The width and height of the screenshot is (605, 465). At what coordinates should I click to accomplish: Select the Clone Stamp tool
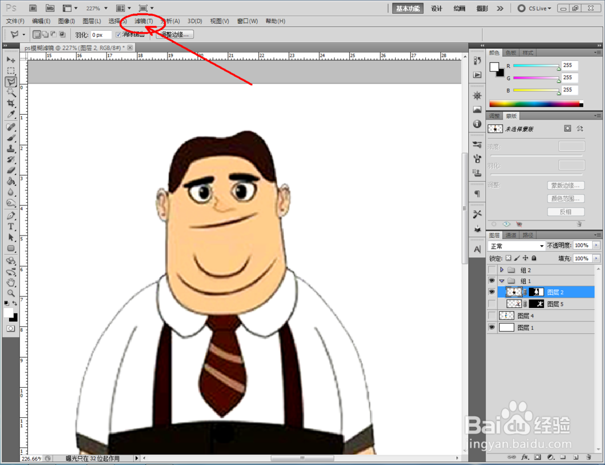click(11, 149)
